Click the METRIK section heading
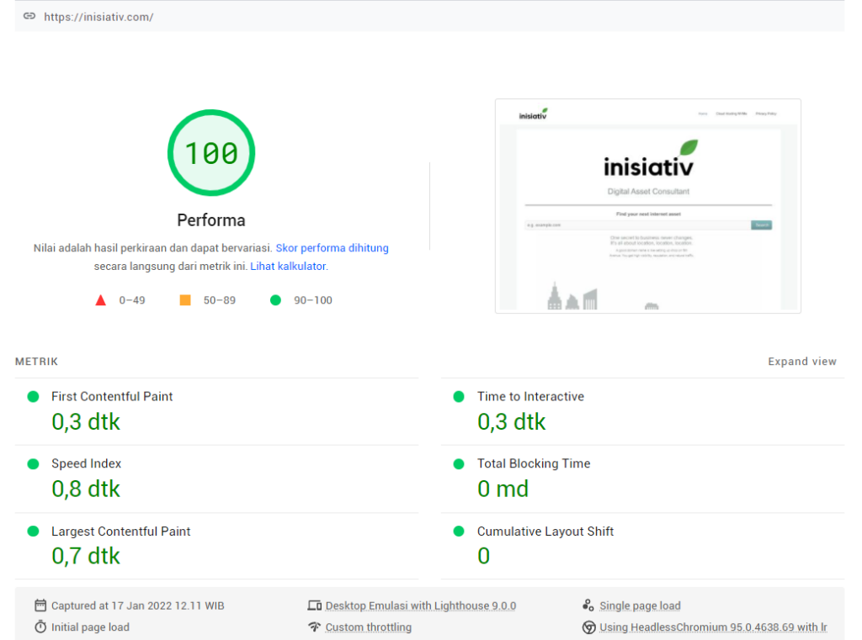Image resolution: width=862 pixels, height=640 pixels. [36, 362]
